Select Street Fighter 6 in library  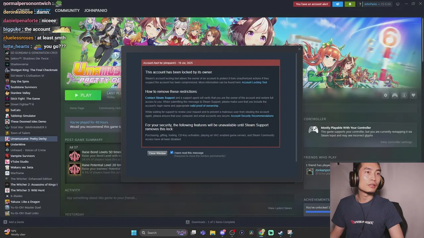pyautogui.click(x=22, y=104)
